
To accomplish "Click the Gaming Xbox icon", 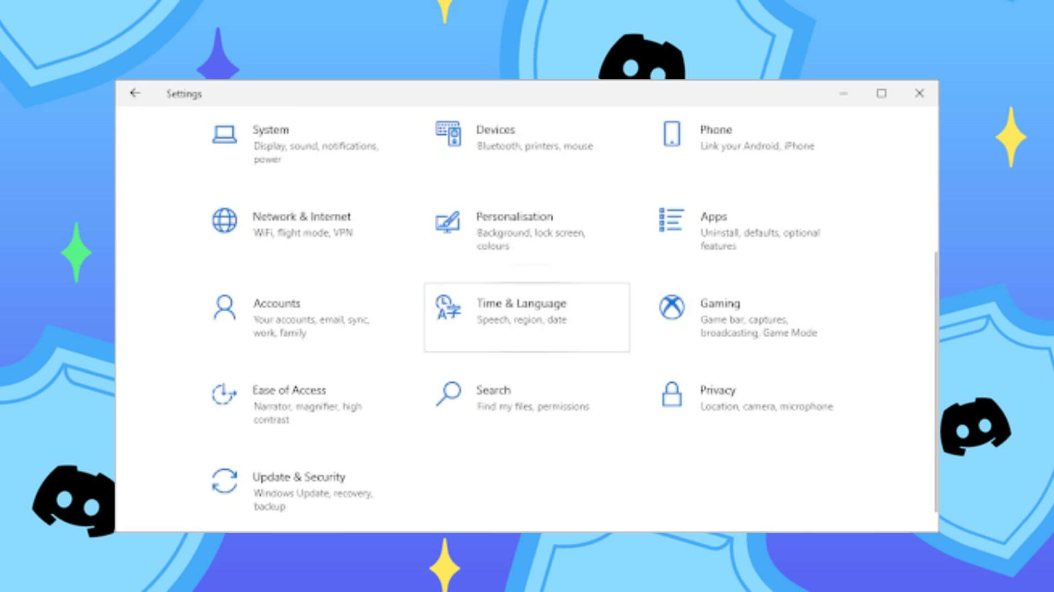I will (x=671, y=307).
